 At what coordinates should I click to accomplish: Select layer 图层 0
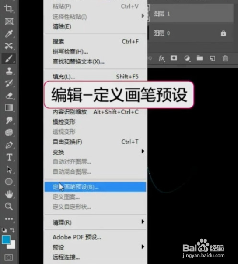click(x=190, y=33)
